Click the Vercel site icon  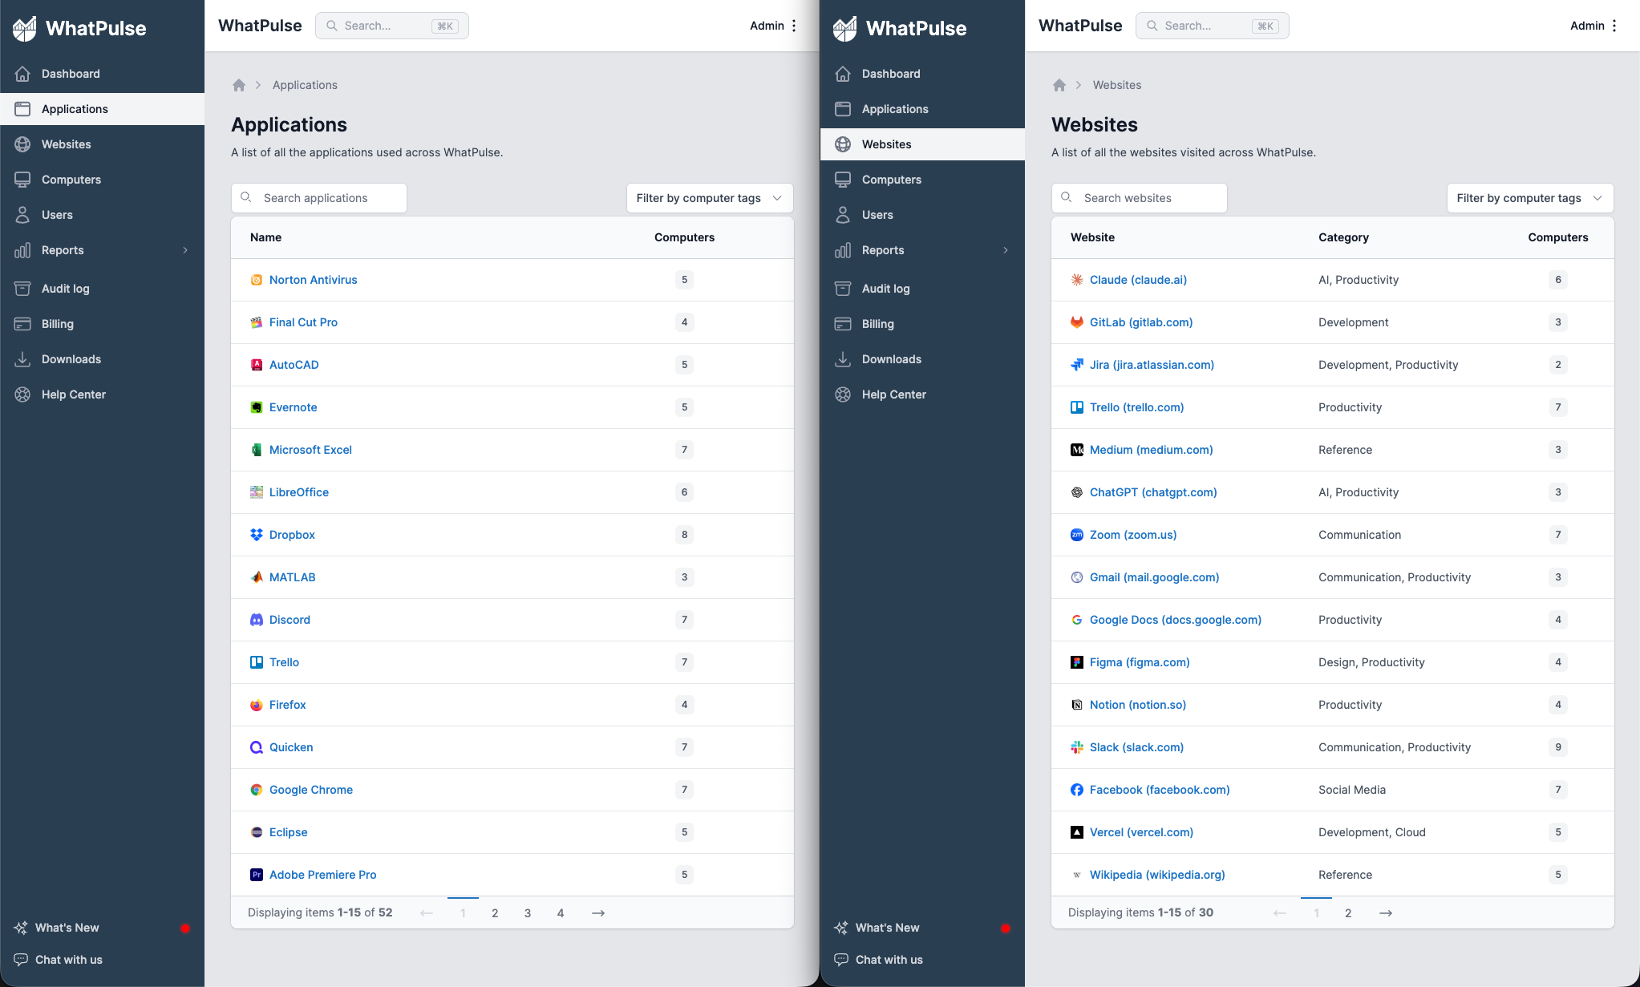[x=1077, y=832]
